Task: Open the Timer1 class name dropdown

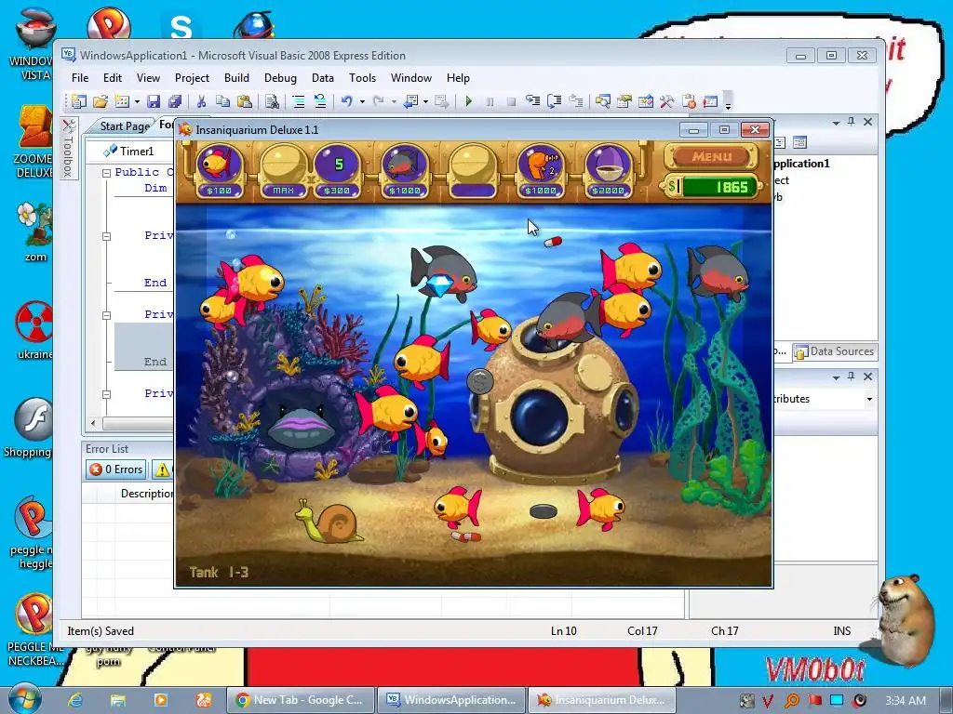Action: point(129,151)
